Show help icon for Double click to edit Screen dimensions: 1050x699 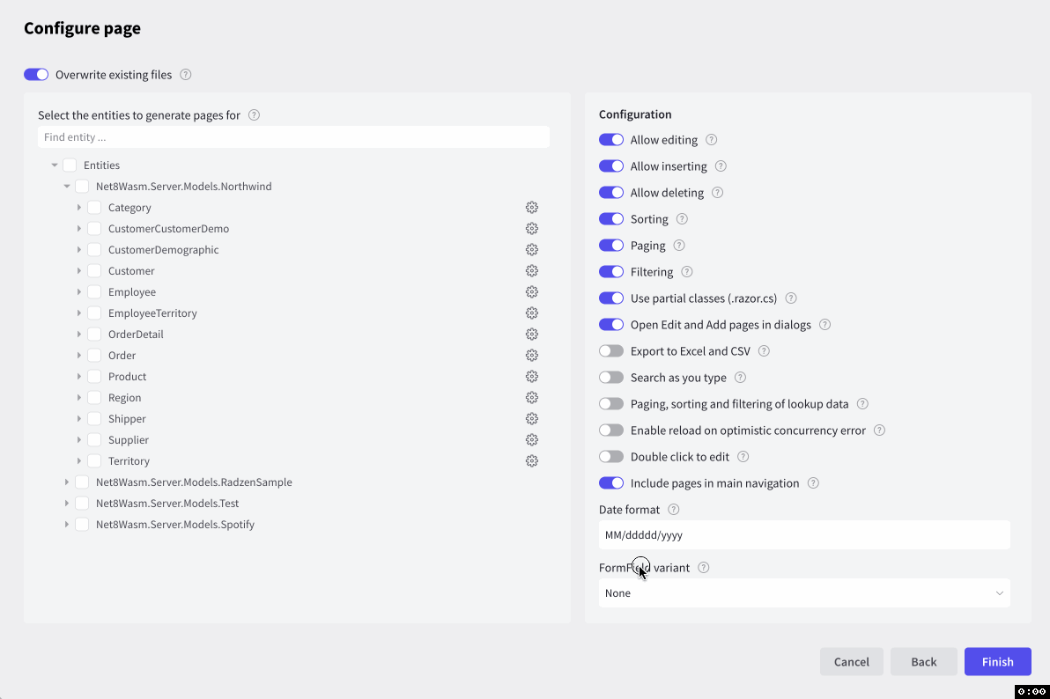pyautogui.click(x=743, y=457)
